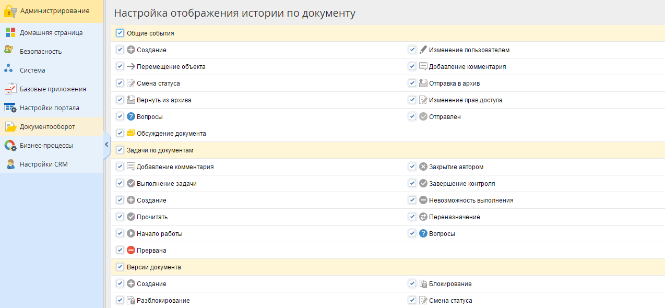Viewport: 665px width, 308px height.
Task: Toggle the Перемещение объекта checkbox
Action: coord(120,67)
